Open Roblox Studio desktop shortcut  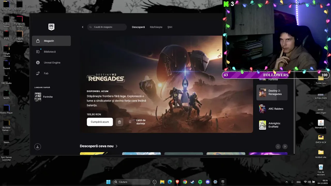(x=6, y=22)
